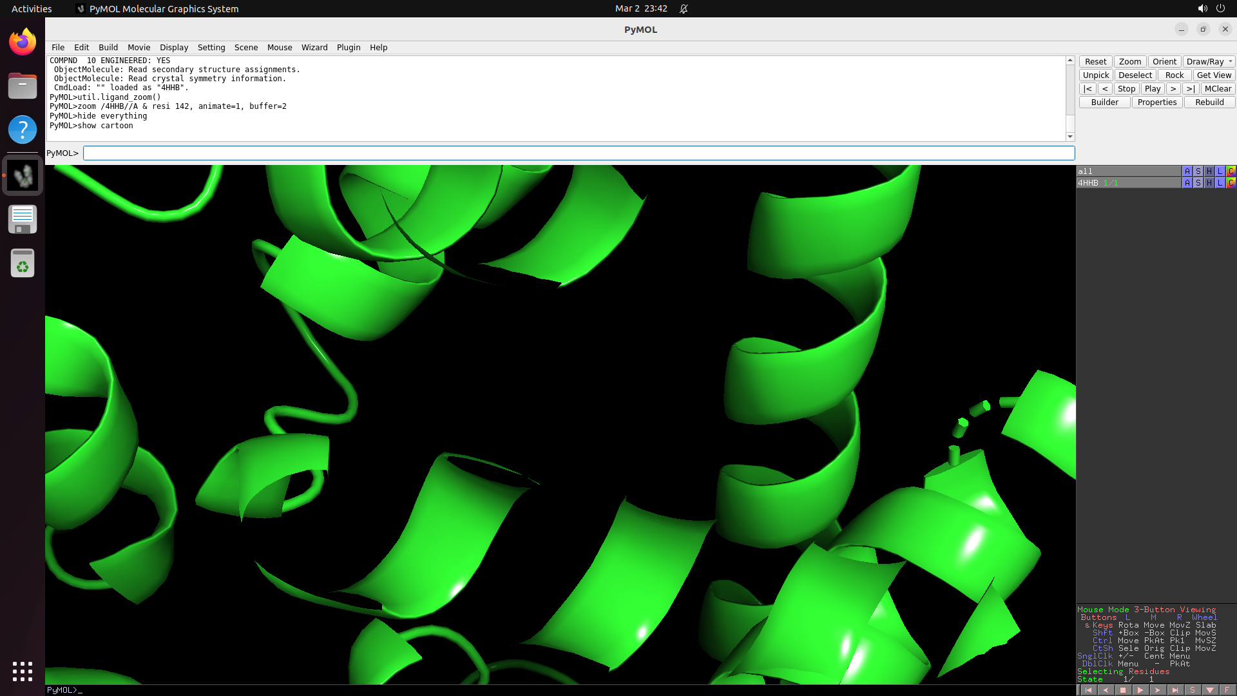Click the console scrollbar down arrow
The image size is (1237, 696).
click(x=1070, y=137)
